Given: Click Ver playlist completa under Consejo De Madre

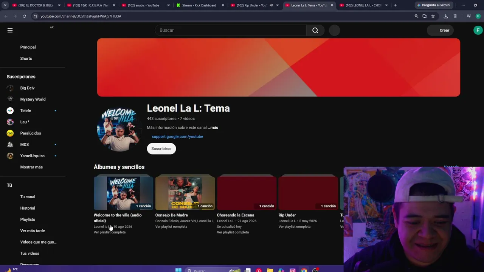Looking at the screenshot, I should [x=171, y=227].
